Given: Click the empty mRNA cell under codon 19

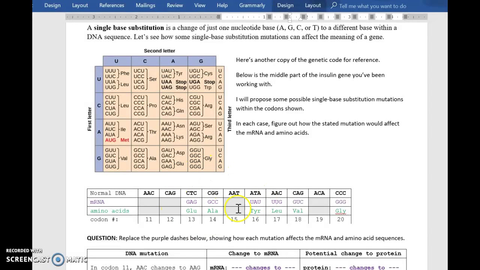Looking at the screenshot, I should (319, 202).
